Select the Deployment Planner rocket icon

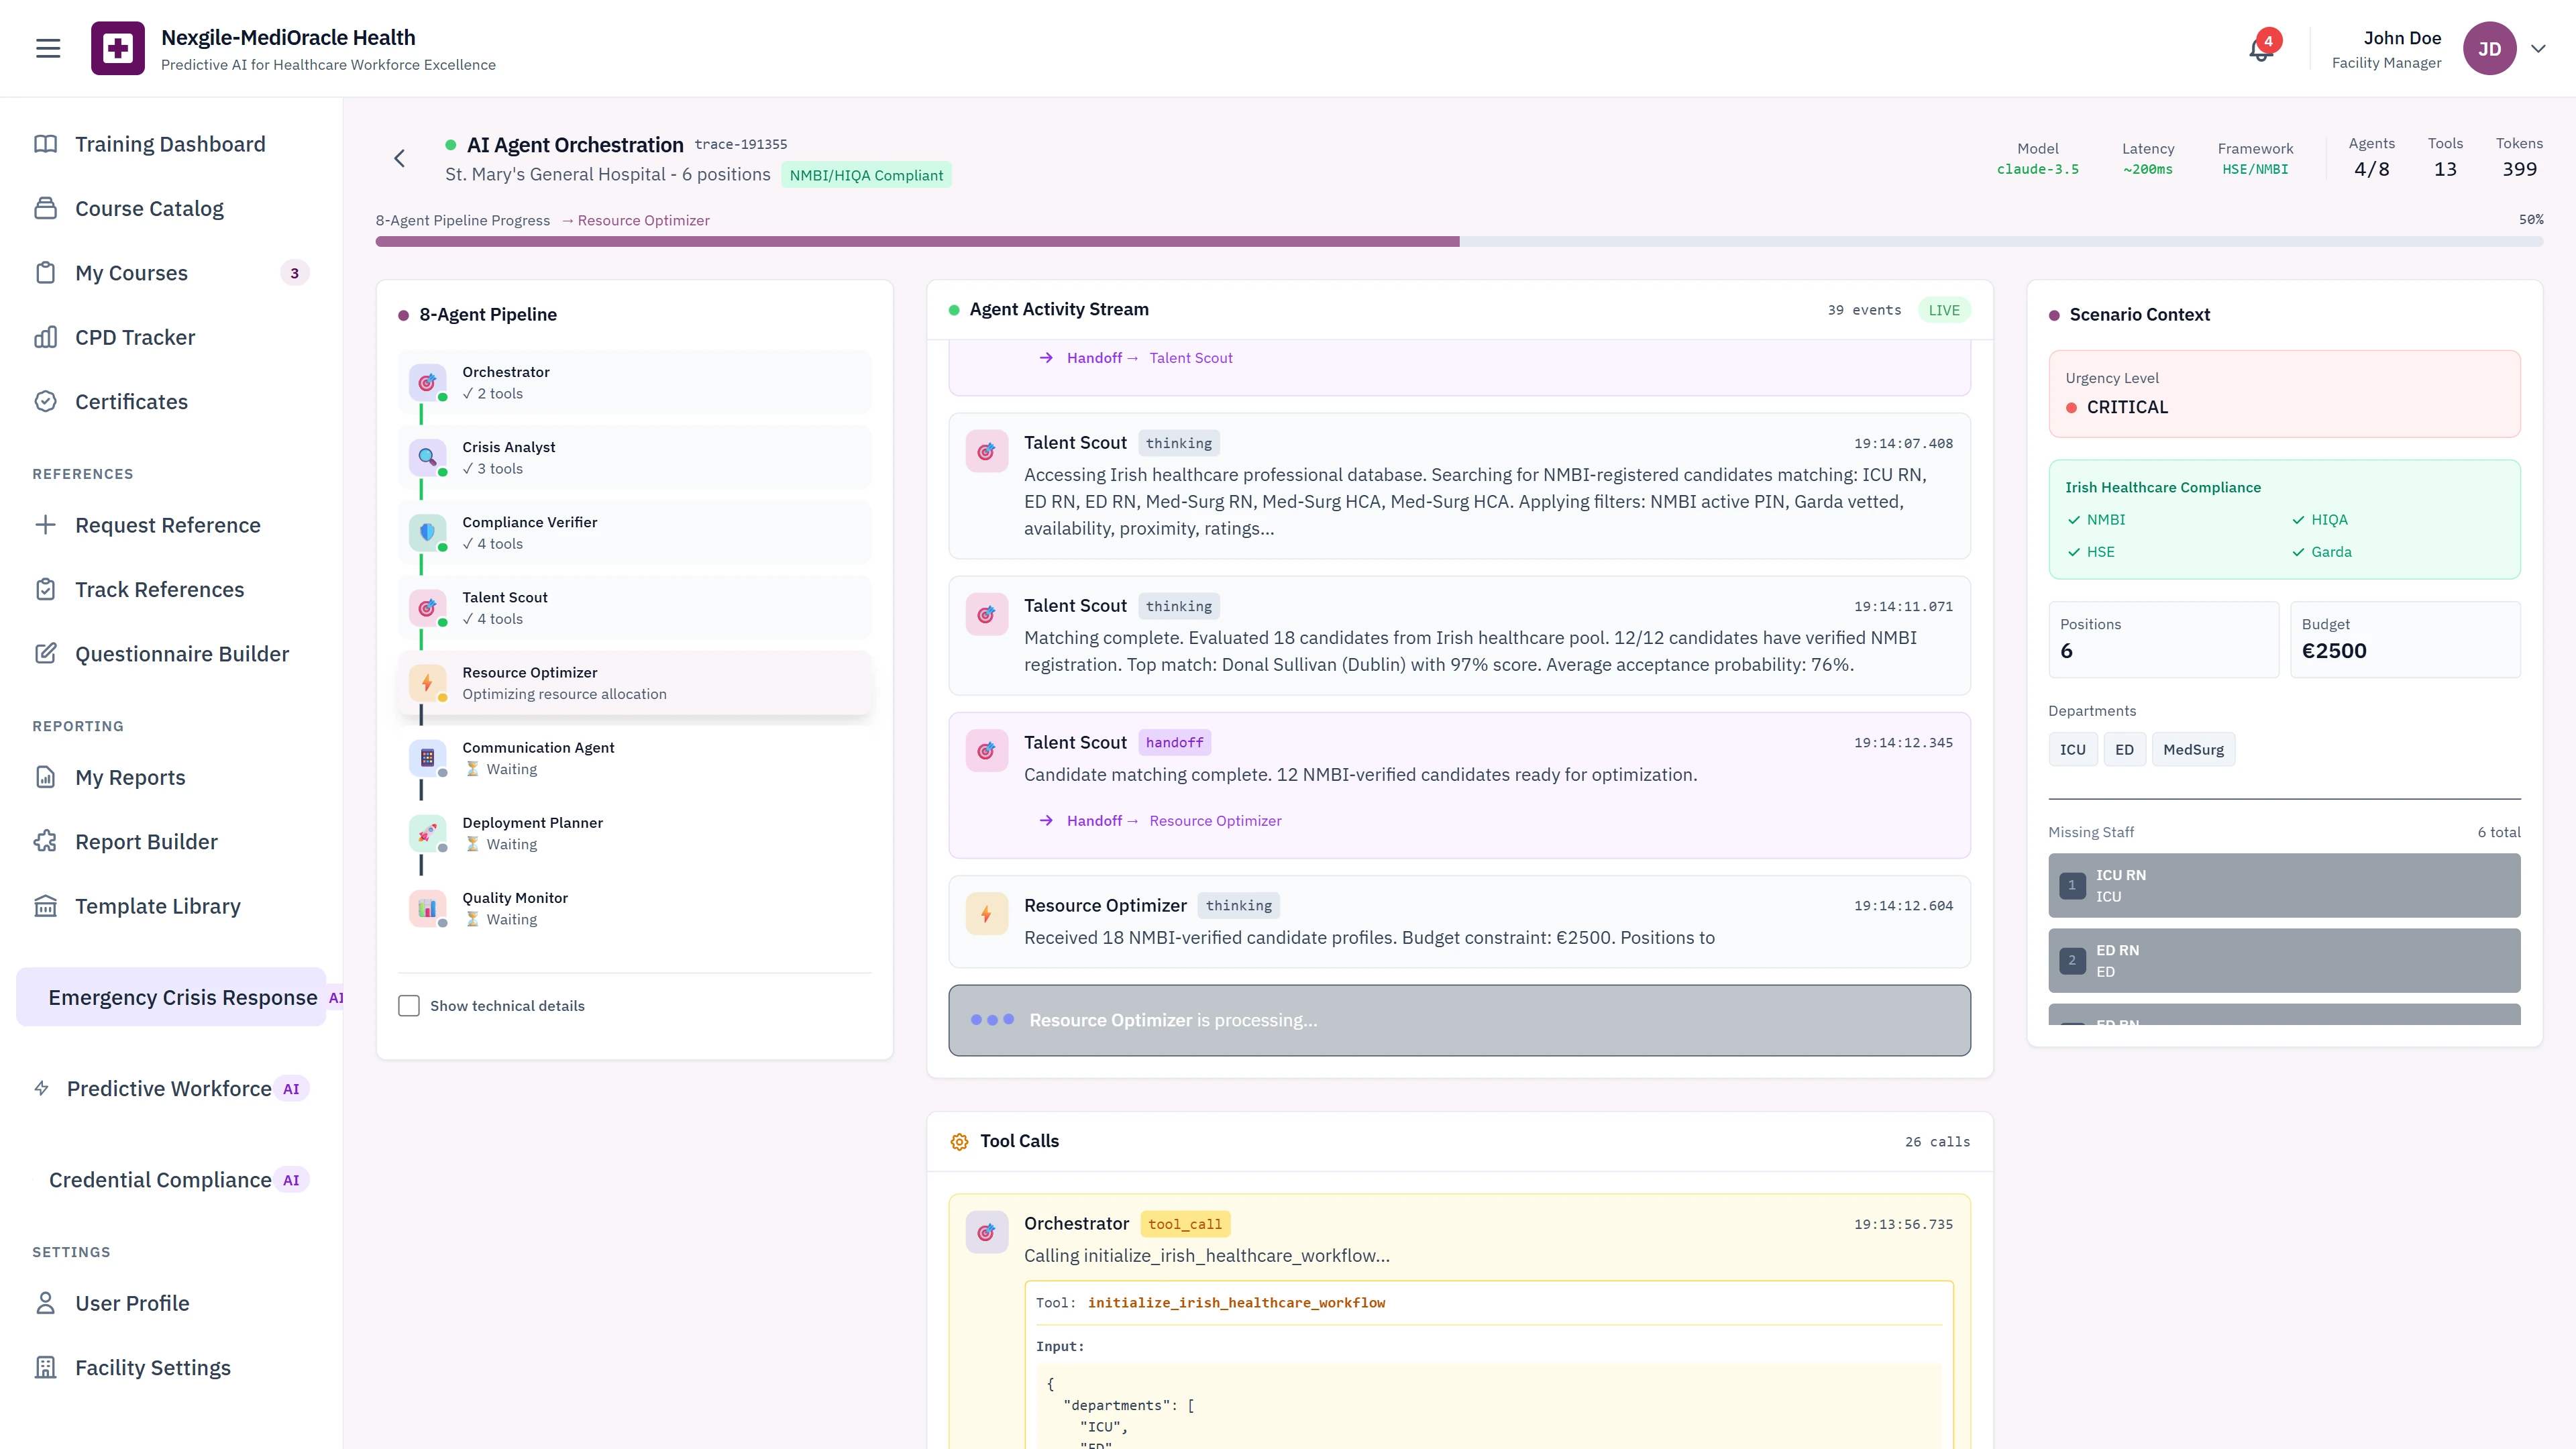(x=428, y=833)
